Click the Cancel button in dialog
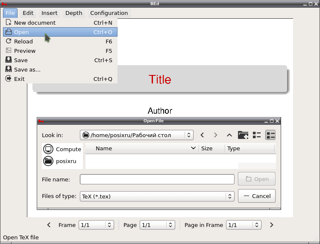The height and width of the screenshot is (244, 320). coord(256,196)
